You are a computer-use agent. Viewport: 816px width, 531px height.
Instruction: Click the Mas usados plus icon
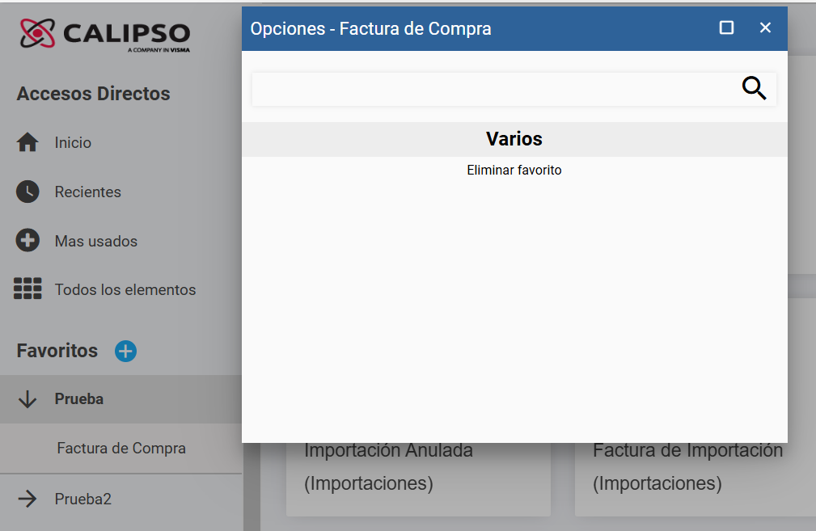27,240
